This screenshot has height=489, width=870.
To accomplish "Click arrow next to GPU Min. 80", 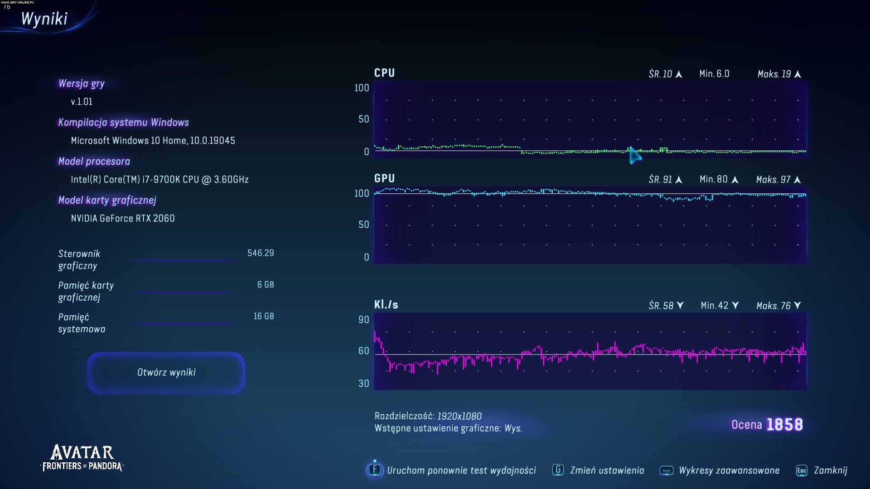I will coord(735,180).
